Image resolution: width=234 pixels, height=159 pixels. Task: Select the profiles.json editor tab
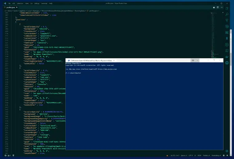(x=10, y=7)
